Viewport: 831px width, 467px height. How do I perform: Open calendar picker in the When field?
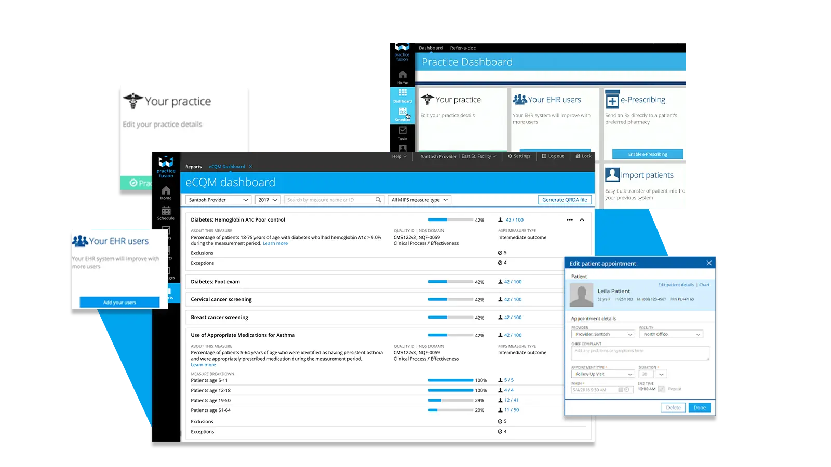(621, 390)
